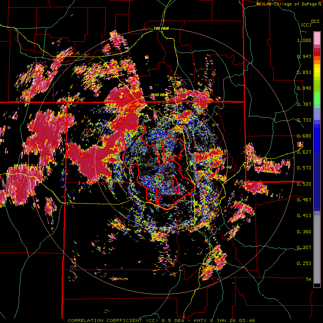
Task: Click the 50 NMI range ring label
Action: [161, 95]
